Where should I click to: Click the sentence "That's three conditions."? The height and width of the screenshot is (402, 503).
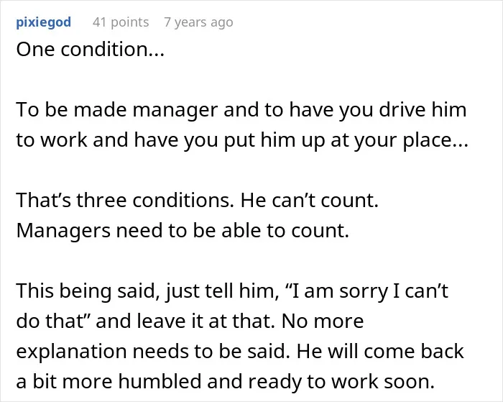click(125, 200)
